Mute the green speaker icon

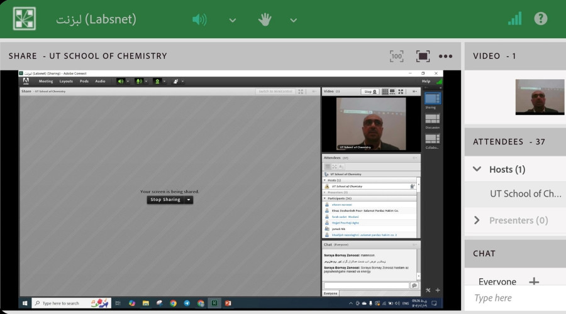[199, 19]
